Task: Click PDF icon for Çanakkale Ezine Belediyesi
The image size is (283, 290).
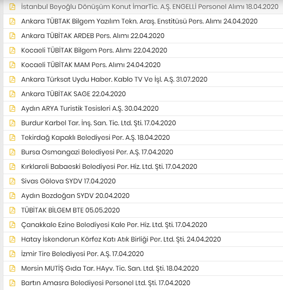Action: pyautogui.click(x=12, y=224)
